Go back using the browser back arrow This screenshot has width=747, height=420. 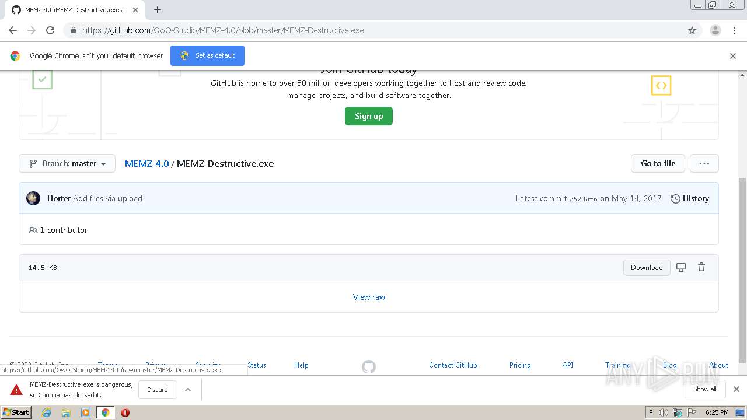13,30
